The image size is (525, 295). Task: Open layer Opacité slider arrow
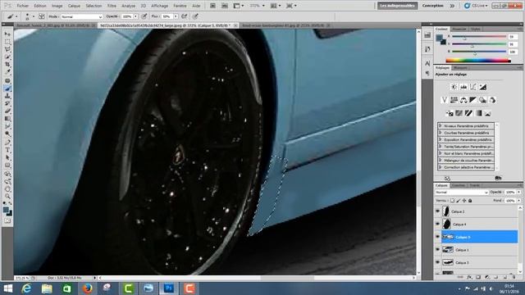tap(519, 193)
